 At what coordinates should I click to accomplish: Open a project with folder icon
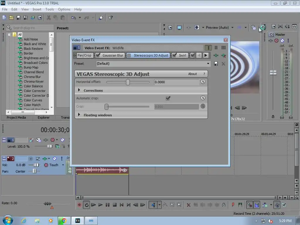coord(11,18)
